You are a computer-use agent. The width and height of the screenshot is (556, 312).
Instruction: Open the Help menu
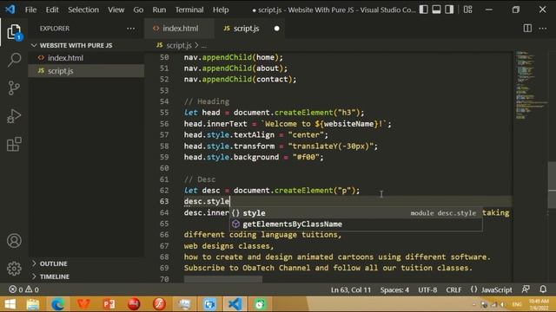pyautogui.click(x=221, y=10)
